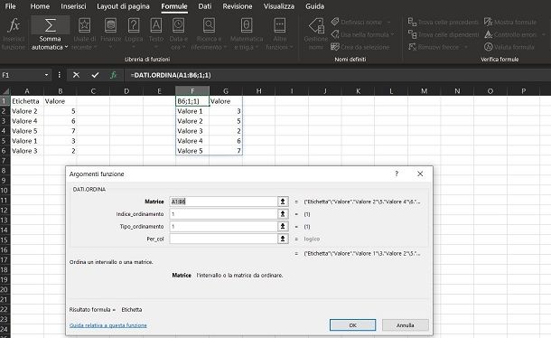Select cell F4 with text Valore 3
The height and width of the screenshot is (338, 551).
point(192,131)
